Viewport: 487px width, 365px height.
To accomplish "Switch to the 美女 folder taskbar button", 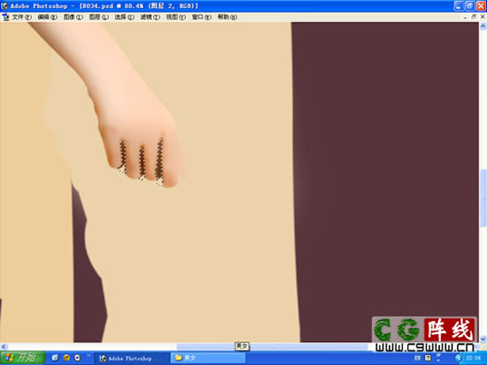I will point(208,358).
